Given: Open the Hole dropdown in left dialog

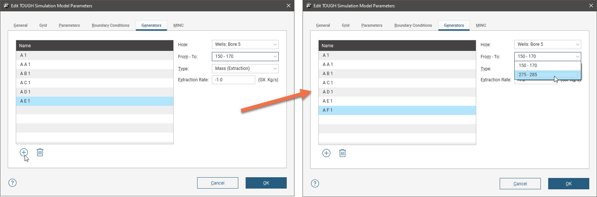Looking at the screenshot, I should click(x=245, y=44).
